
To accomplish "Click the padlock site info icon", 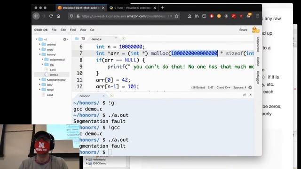I will point(78,16).
